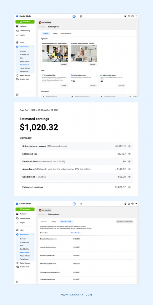Image resolution: width=153 pixels, height=305 pixels.
Task: Select Overview under Monetization in Subscriber emails window
Action: coord(23,239)
